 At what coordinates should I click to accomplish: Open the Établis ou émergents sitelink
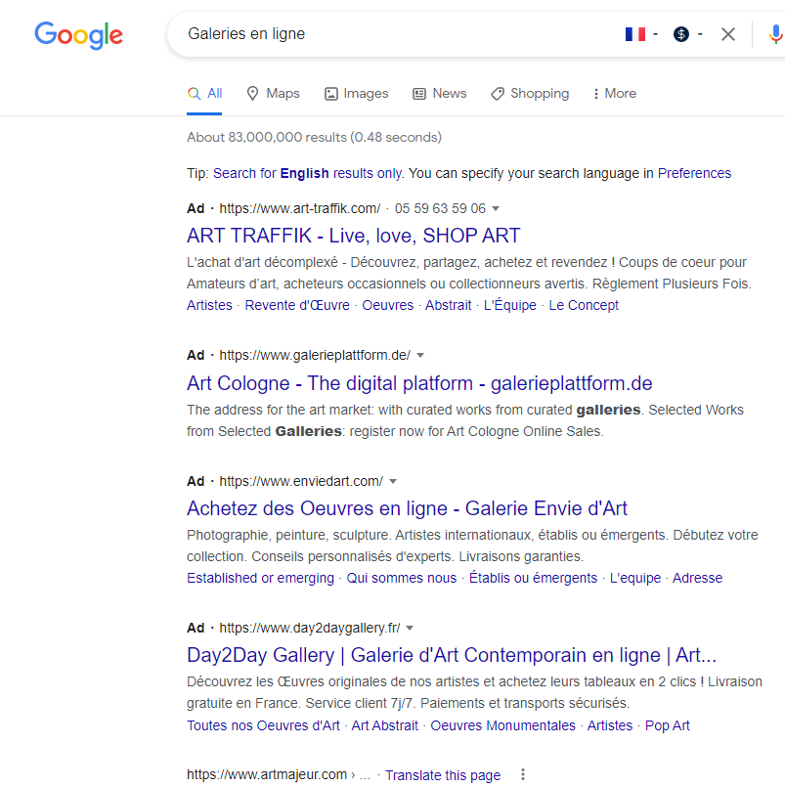tap(533, 578)
